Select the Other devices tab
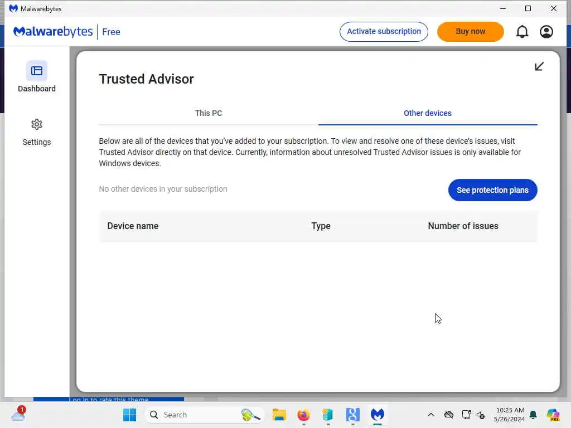 [428, 113]
